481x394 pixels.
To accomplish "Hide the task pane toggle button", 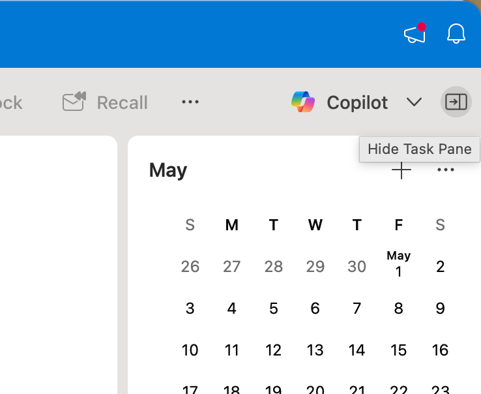I will tap(456, 102).
